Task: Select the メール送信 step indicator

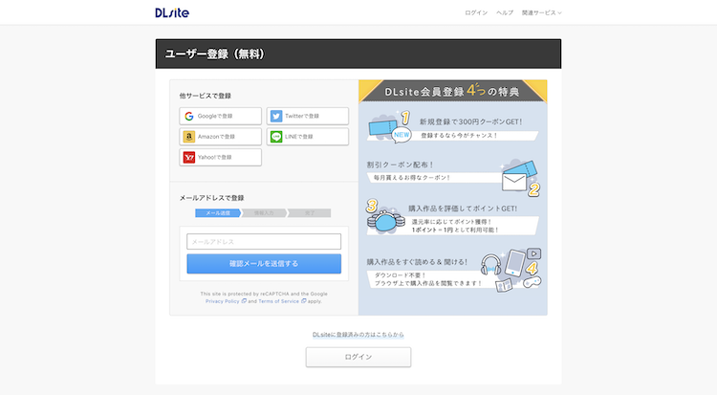Action: (218, 213)
